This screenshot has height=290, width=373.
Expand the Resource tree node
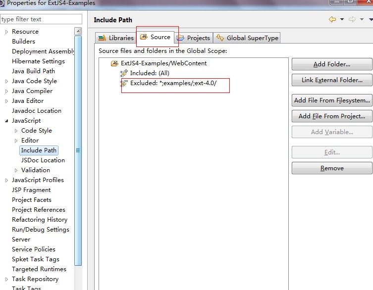(6, 32)
